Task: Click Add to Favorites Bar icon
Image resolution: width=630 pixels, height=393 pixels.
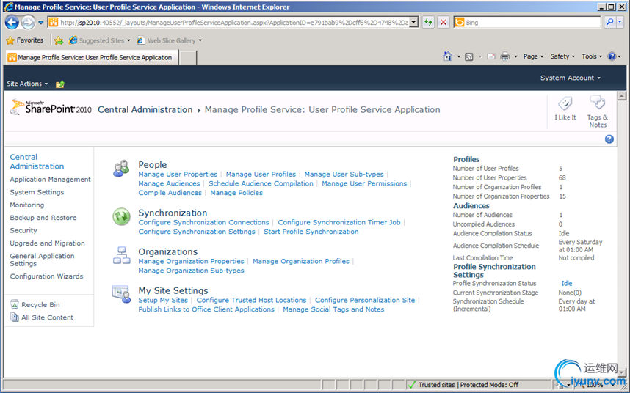Action: [x=59, y=40]
